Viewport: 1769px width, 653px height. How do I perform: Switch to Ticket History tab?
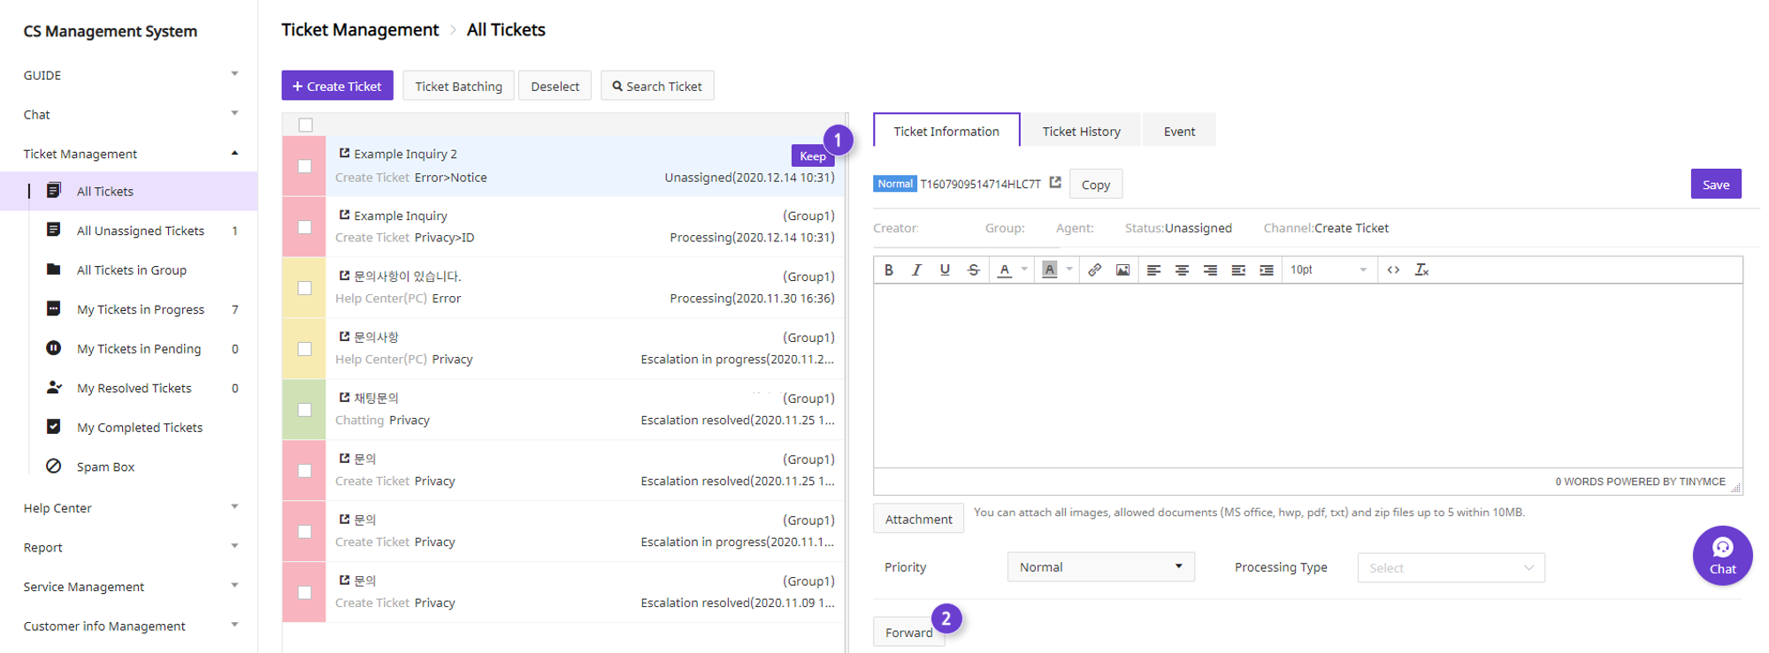pyautogui.click(x=1081, y=131)
